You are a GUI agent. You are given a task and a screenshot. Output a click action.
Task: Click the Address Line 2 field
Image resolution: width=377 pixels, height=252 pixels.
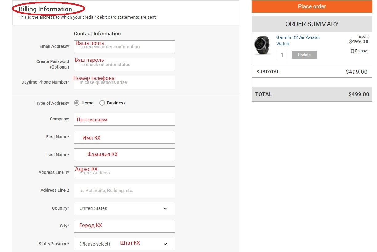[x=124, y=191]
